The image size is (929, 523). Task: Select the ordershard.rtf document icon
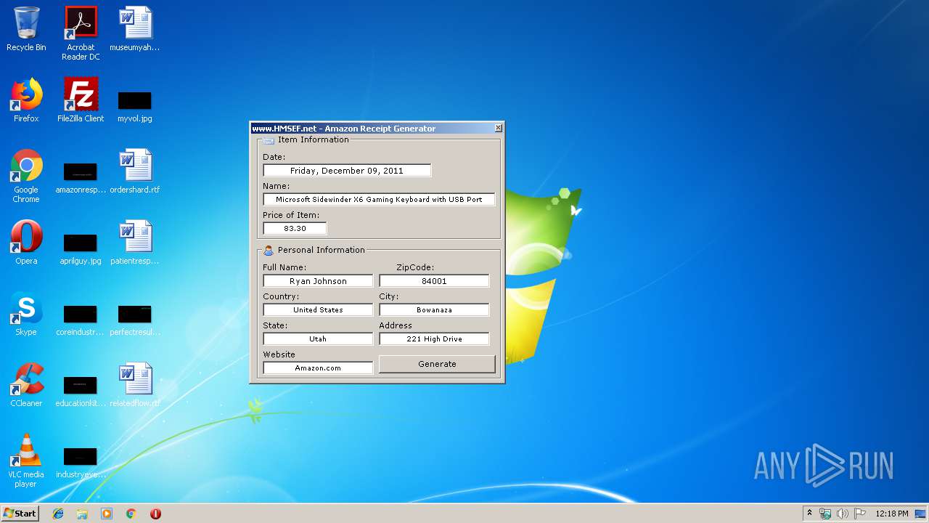pyautogui.click(x=135, y=172)
